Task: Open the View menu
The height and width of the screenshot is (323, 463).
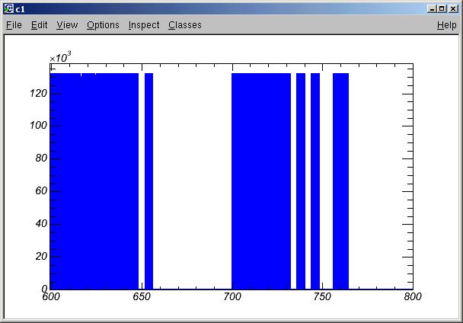Action: (x=67, y=25)
